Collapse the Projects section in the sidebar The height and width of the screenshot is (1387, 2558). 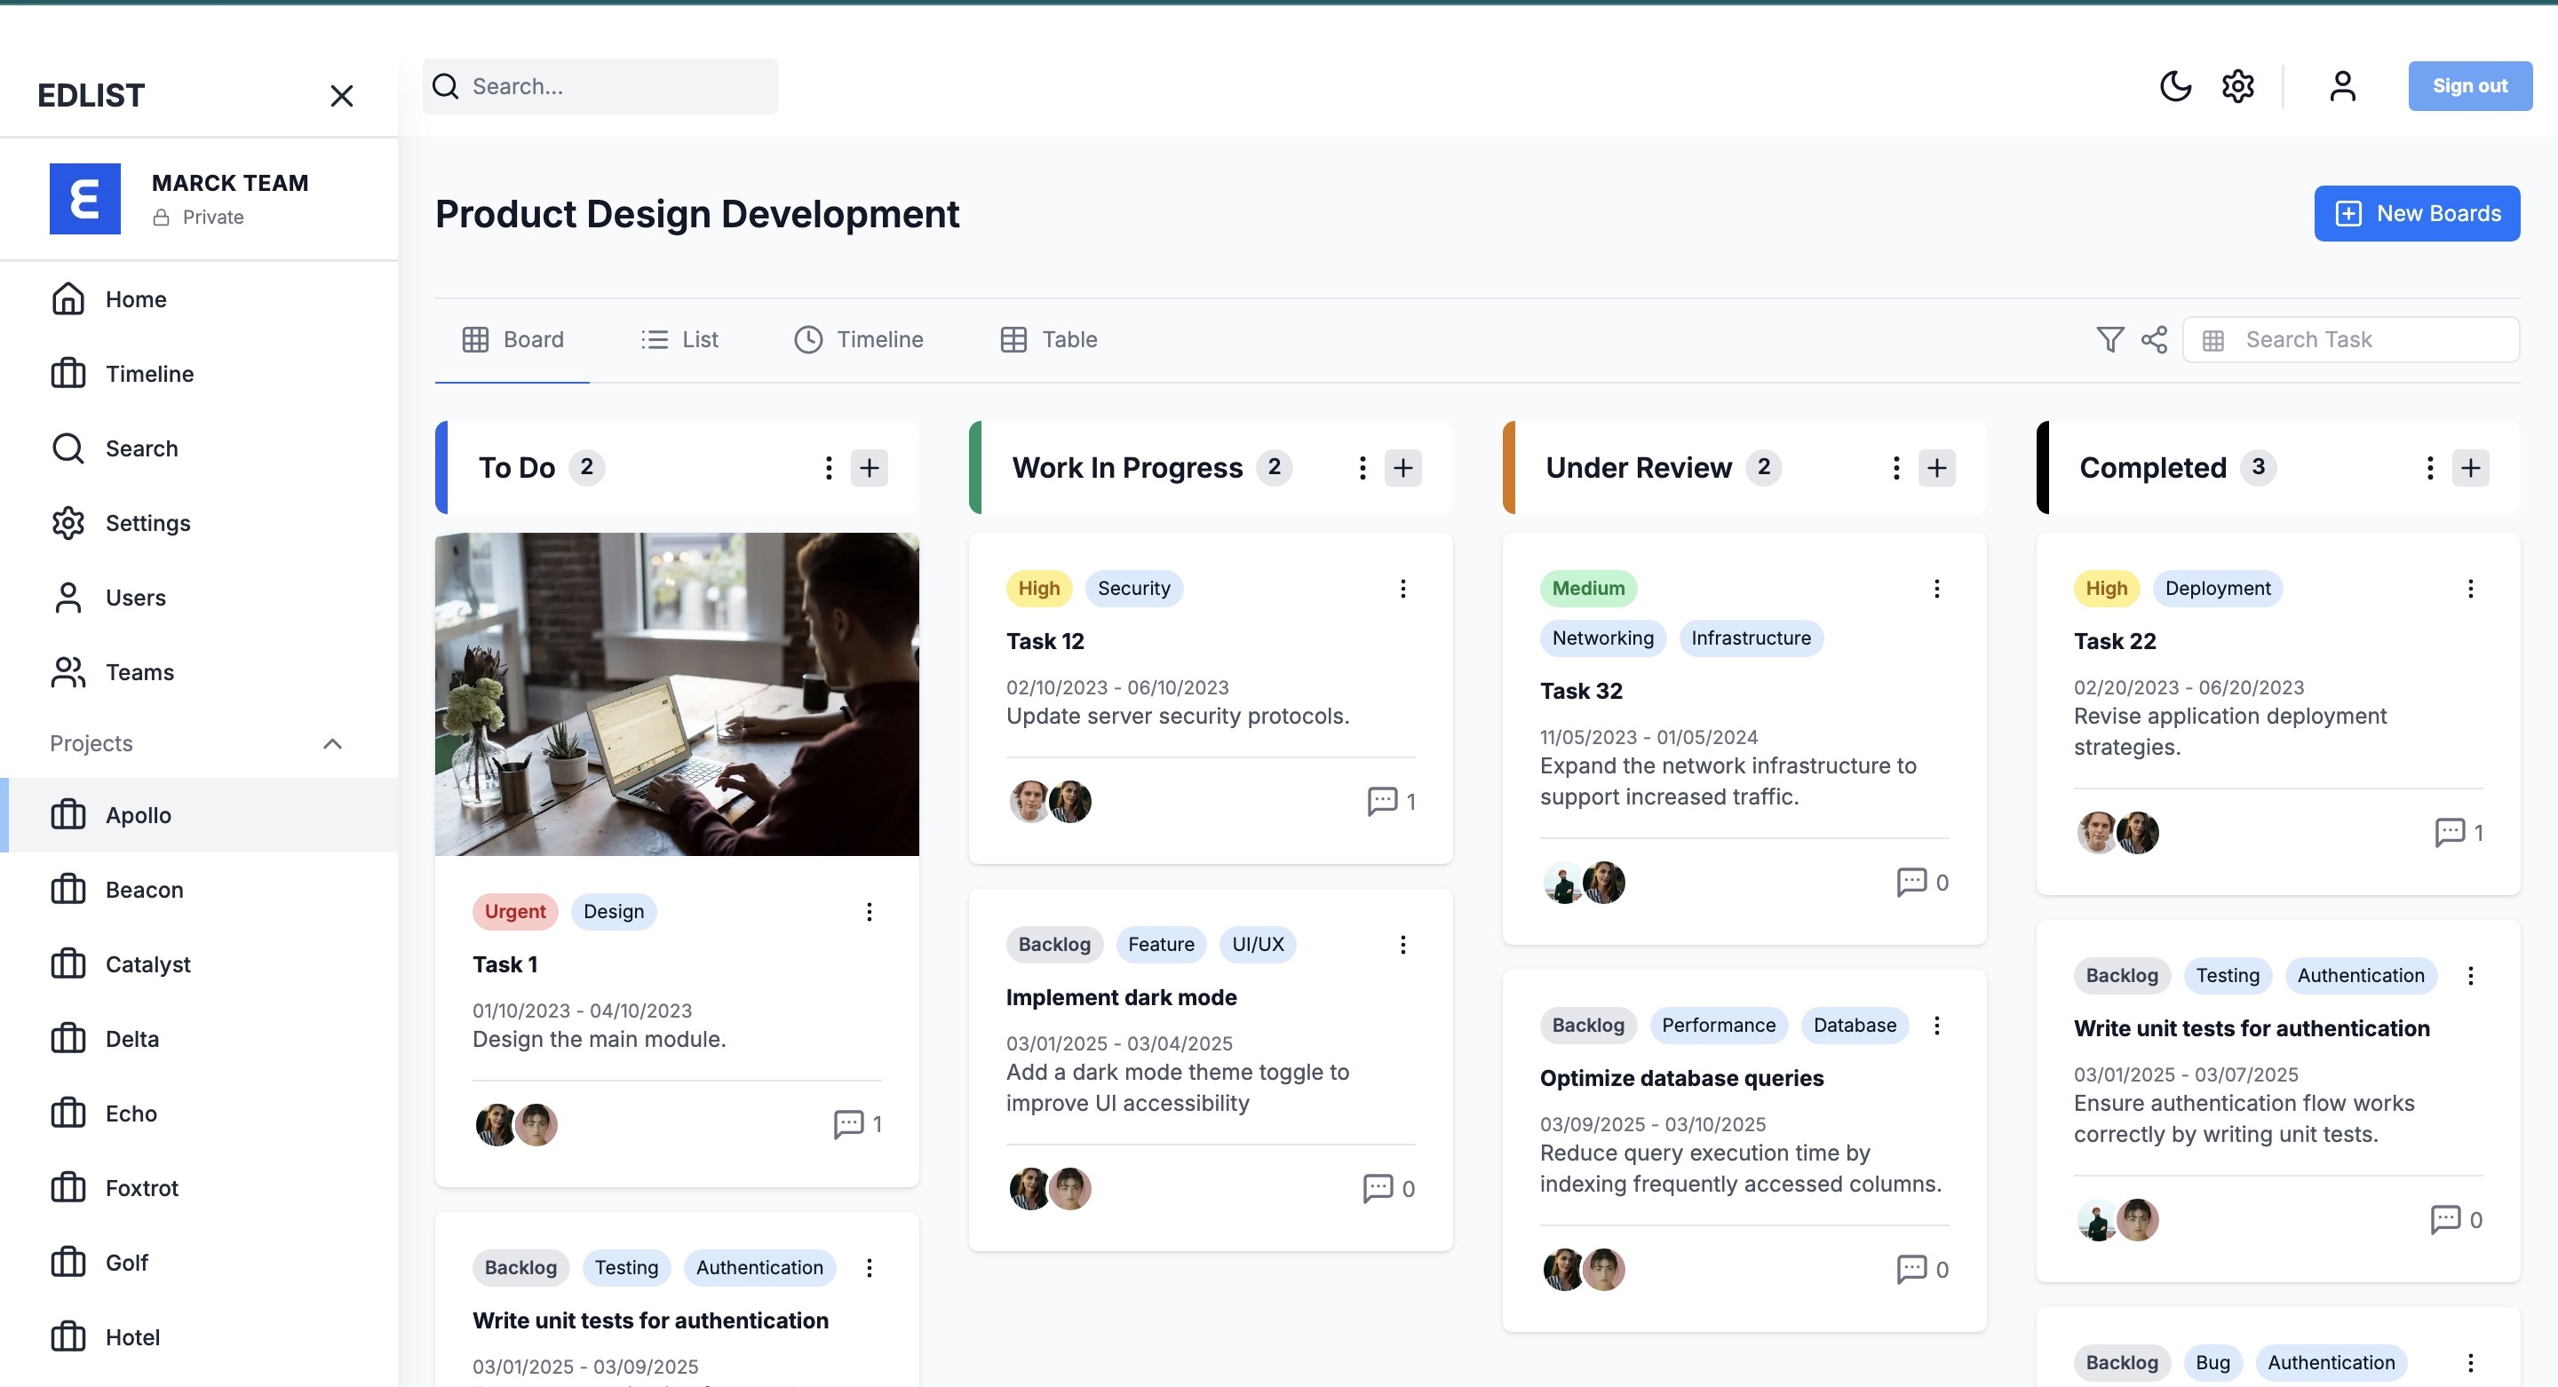coord(333,743)
